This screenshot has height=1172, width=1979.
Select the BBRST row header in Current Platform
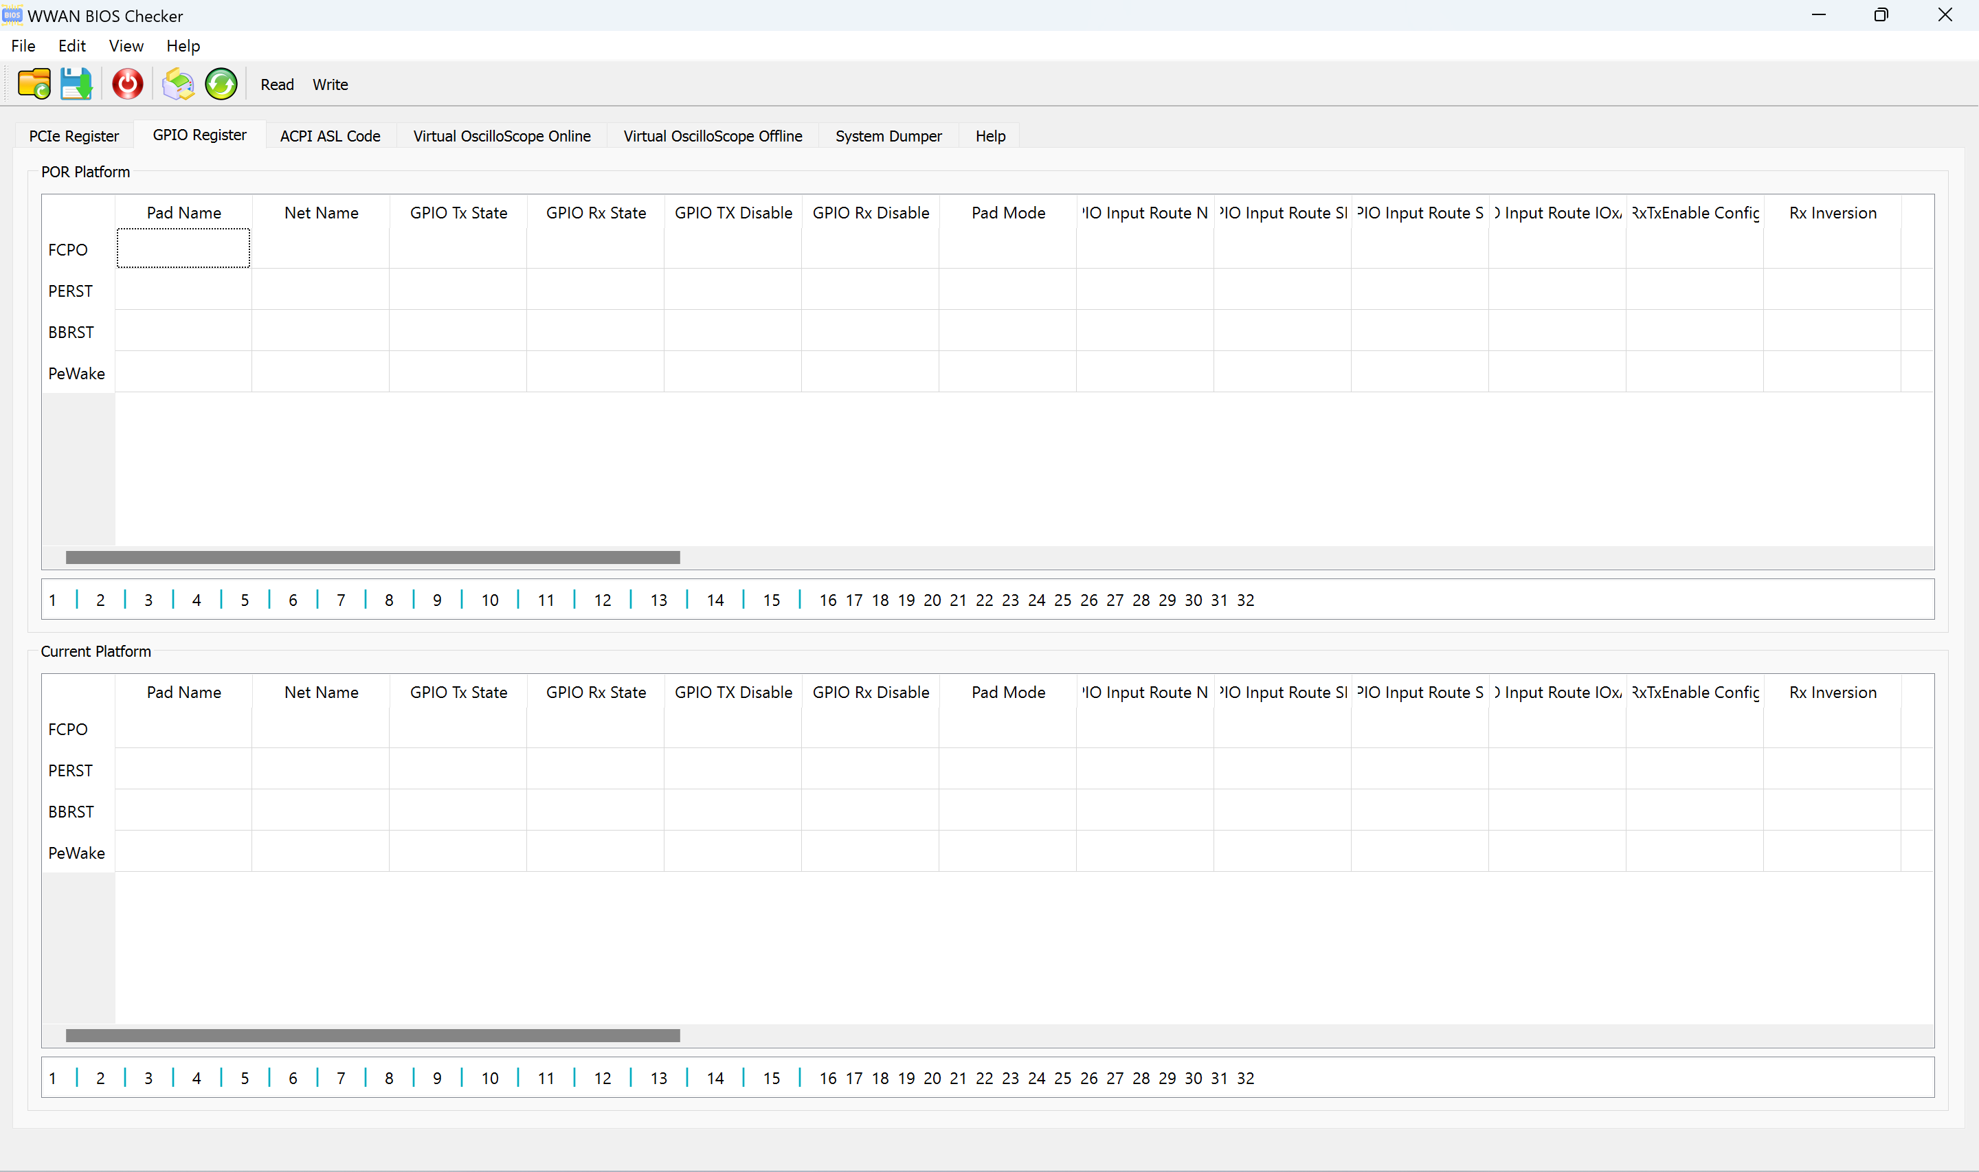pos(78,811)
